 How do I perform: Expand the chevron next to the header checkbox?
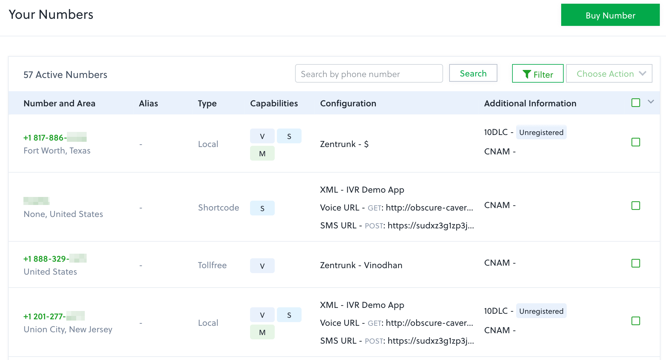(x=651, y=102)
